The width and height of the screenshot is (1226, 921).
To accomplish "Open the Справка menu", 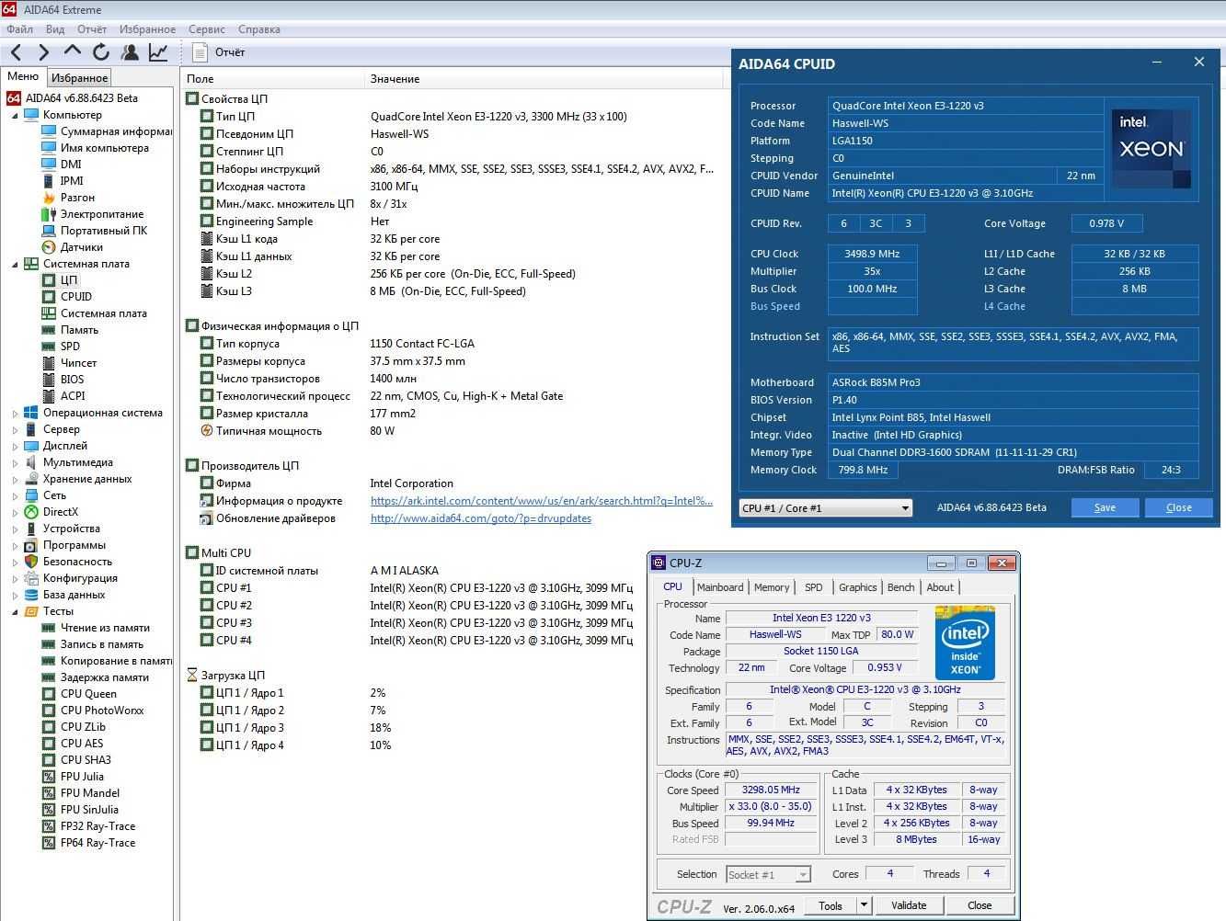I will (x=259, y=29).
